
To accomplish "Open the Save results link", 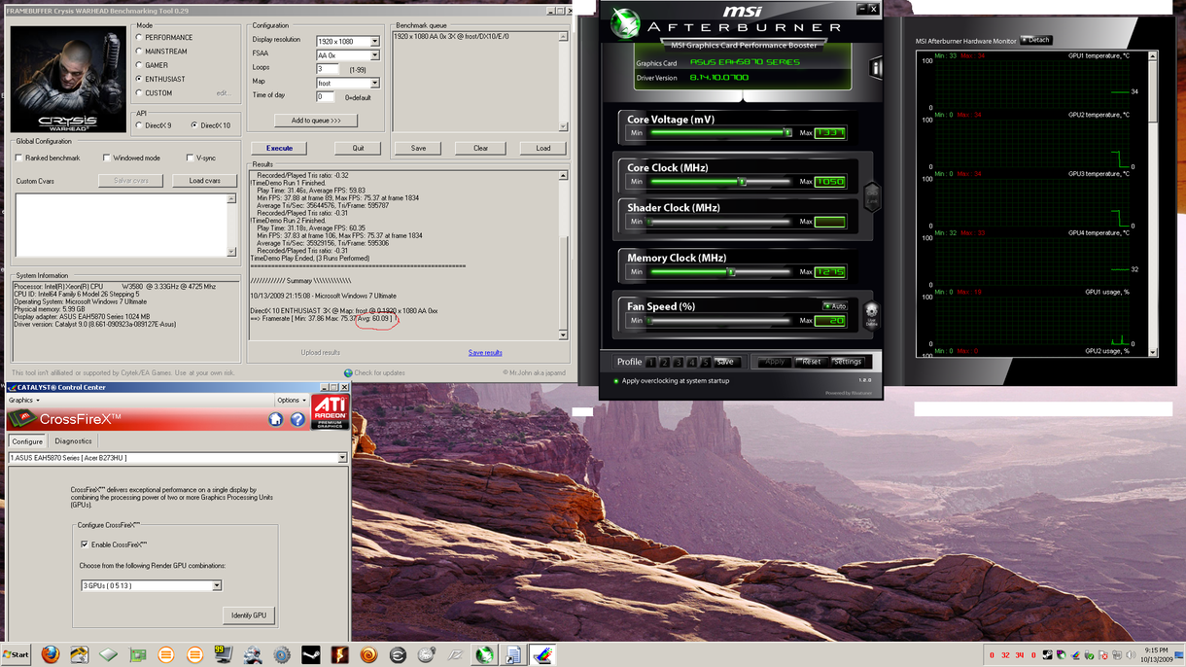I will click(x=485, y=353).
